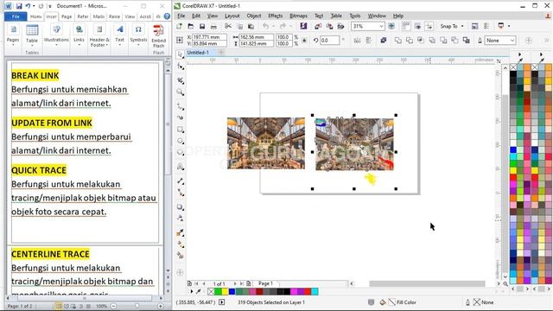Select the Crop tool in the toolbox
The image size is (553, 311).
[x=181, y=80]
